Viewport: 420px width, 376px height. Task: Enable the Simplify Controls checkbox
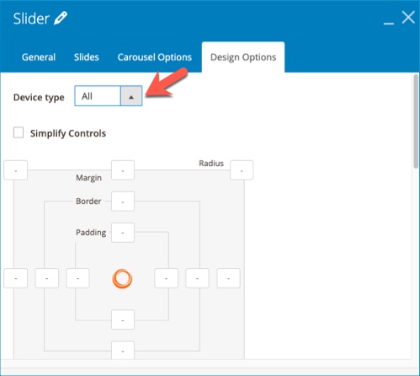pyautogui.click(x=19, y=132)
